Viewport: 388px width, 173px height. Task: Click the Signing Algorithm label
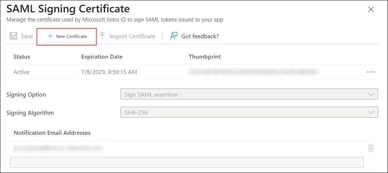(30, 113)
